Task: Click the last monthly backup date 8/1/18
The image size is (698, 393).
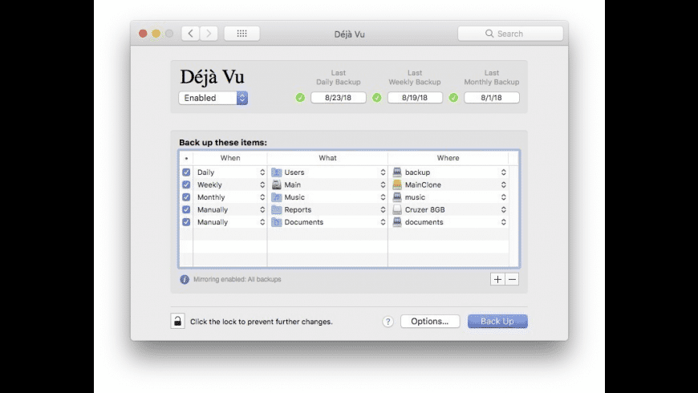Action: (x=492, y=98)
